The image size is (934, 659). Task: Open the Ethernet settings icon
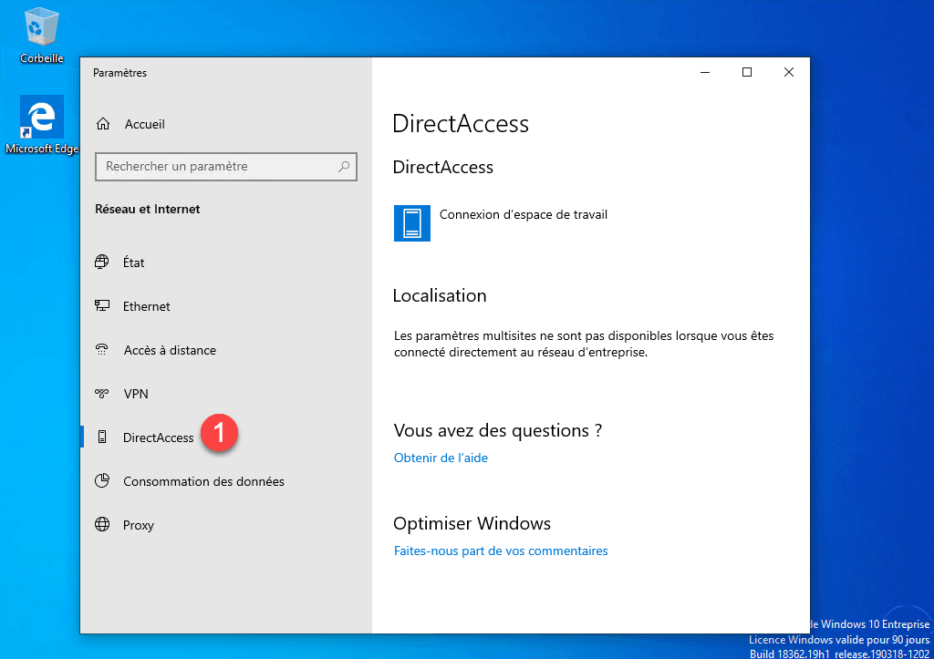(x=102, y=306)
